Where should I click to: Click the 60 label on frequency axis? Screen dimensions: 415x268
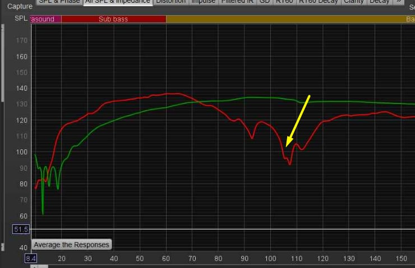166,258
